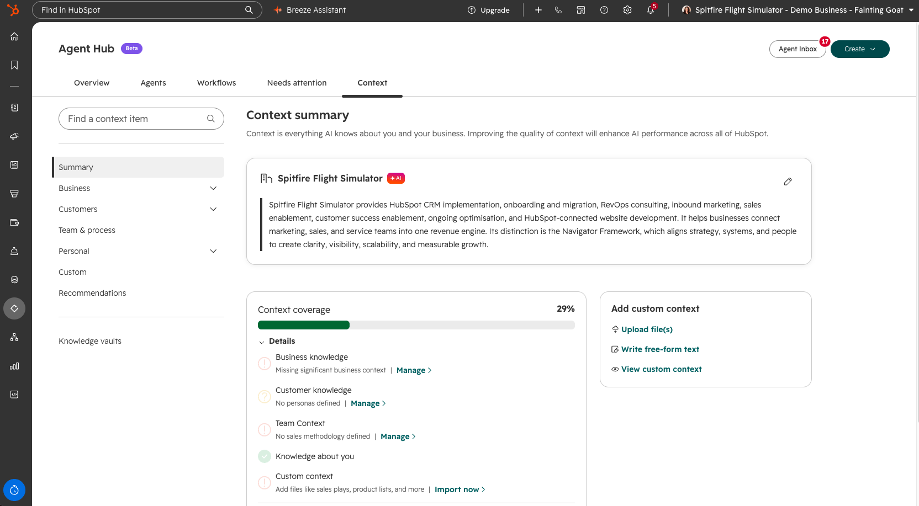
Task: Click Upload file(s) link
Action: tap(647, 329)
